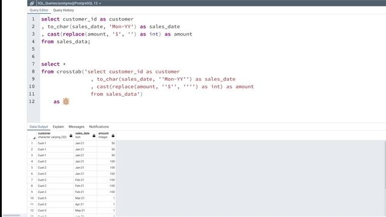
Task: Click 'from sales_data' on line 11
Action: point(114,94)
